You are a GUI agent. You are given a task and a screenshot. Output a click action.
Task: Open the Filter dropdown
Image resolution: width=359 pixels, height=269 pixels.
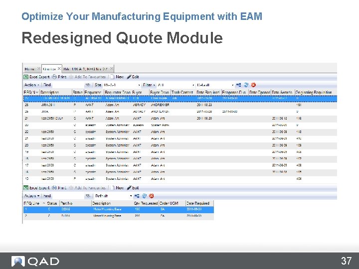pos(149,85)
